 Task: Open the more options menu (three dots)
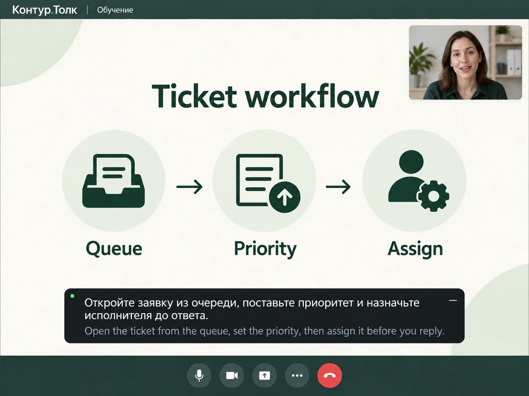click(297, 375)
